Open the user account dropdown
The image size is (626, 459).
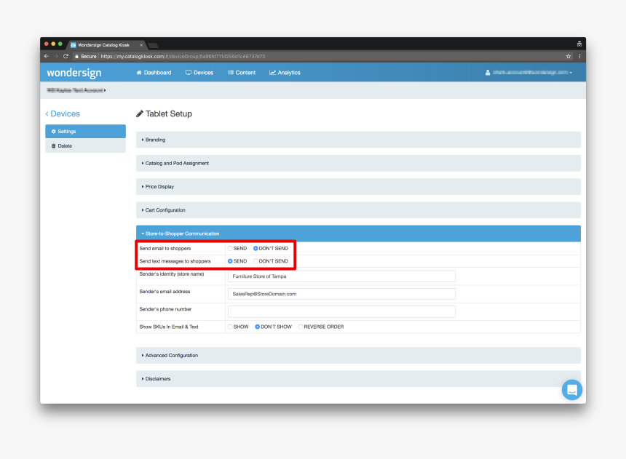click(x=528, y=73)
